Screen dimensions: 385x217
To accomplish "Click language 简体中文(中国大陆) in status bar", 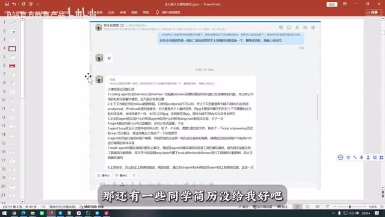I will point(63,207).
